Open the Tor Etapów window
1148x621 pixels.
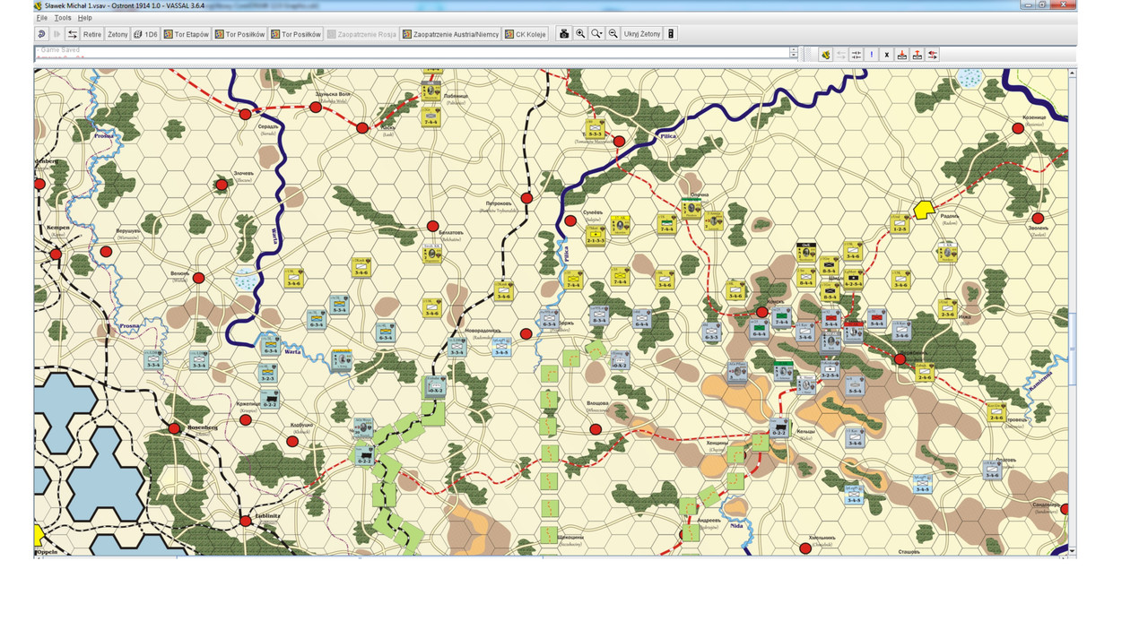click(x=186, y=34)
